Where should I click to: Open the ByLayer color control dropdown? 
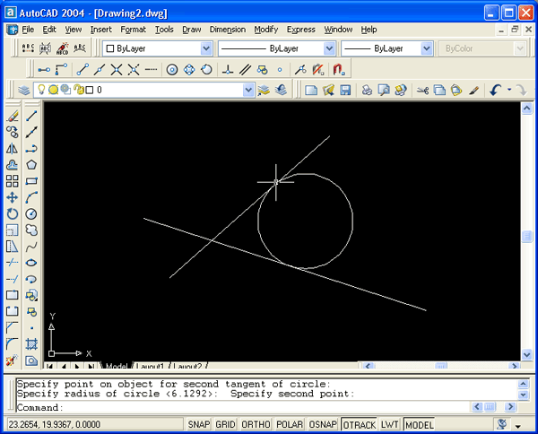(x=205, y=48)
